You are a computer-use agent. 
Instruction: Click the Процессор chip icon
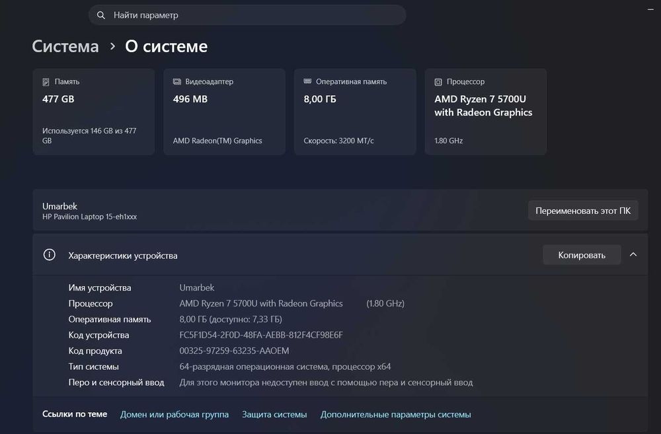pos(438,82)
